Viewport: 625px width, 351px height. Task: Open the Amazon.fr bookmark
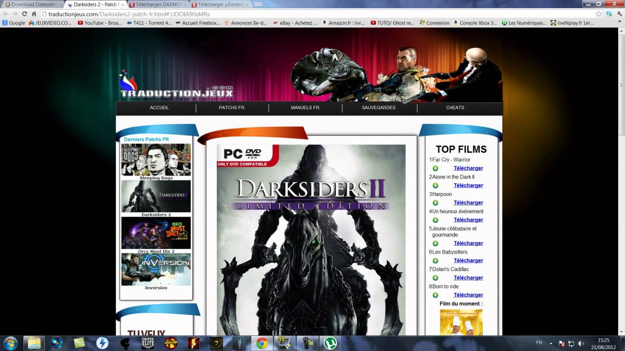tap(343, 23)
